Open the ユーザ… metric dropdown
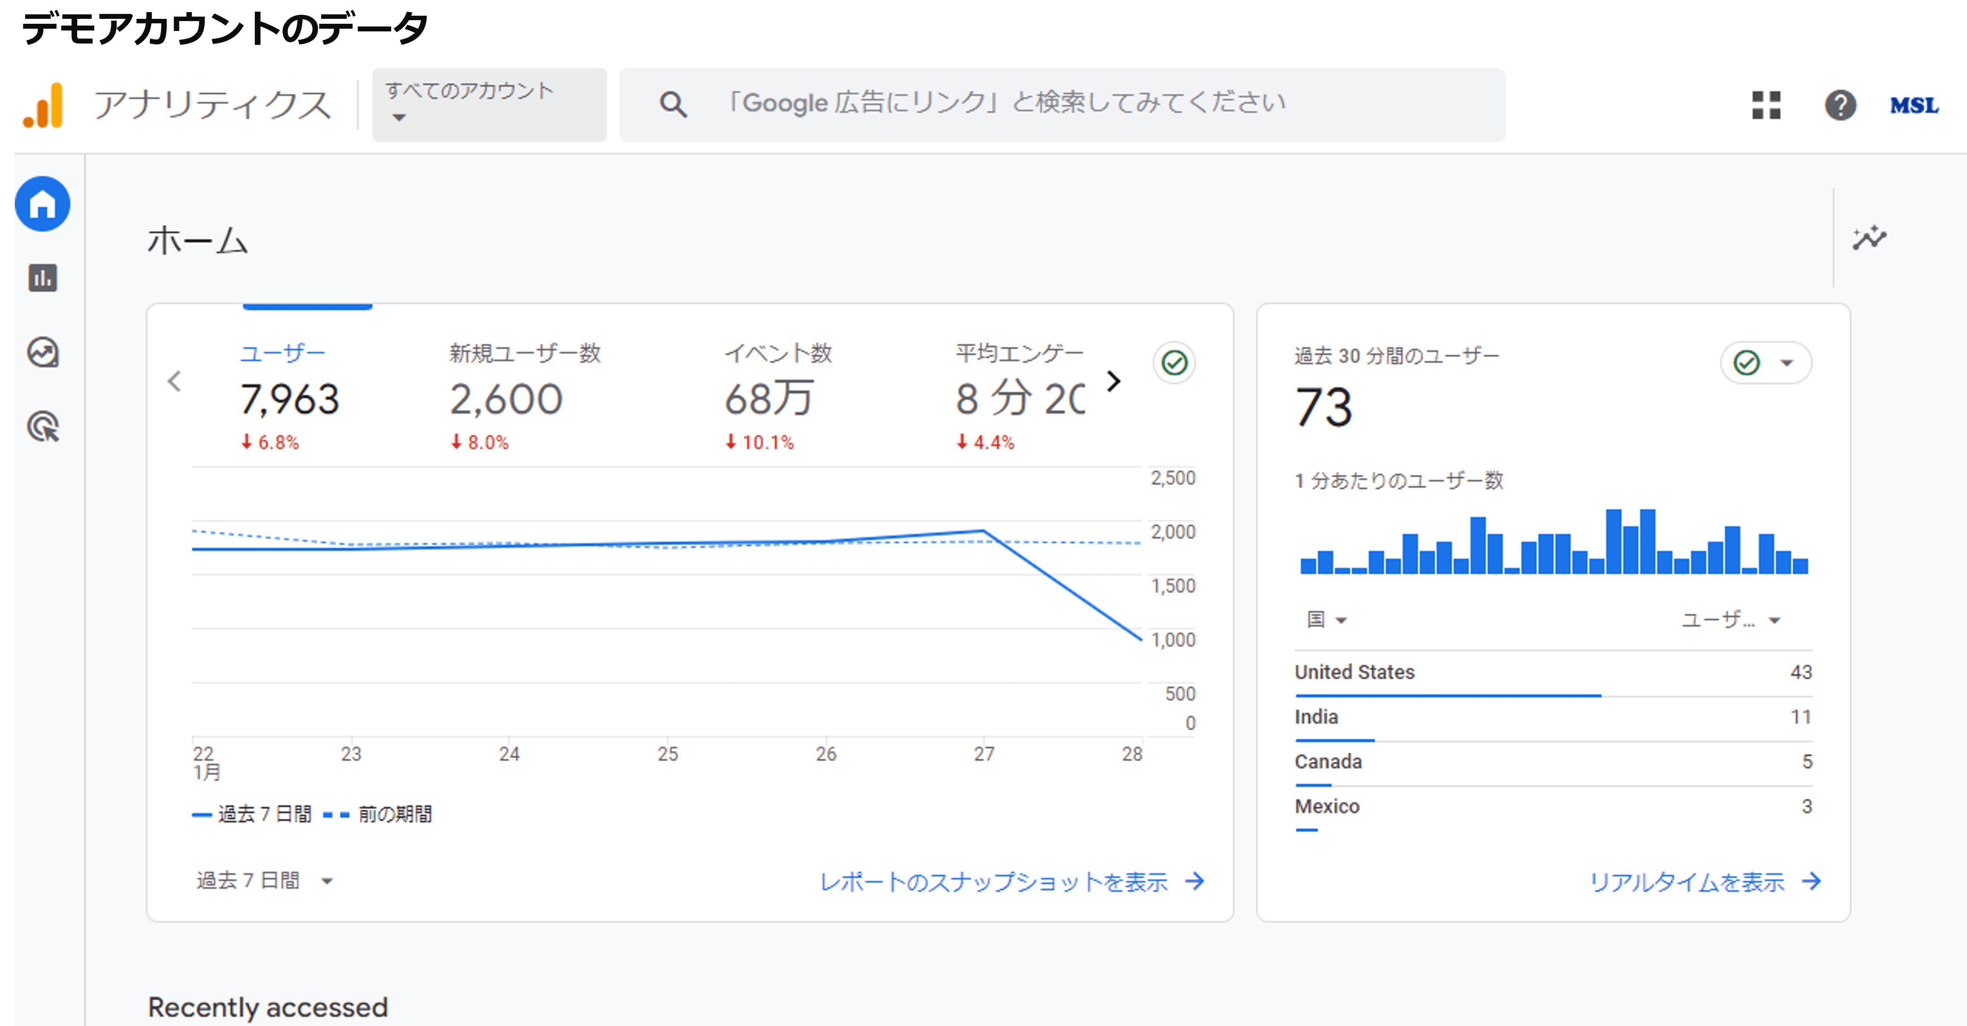This screenshot has width=1967, height=1026. (1730, 619)
